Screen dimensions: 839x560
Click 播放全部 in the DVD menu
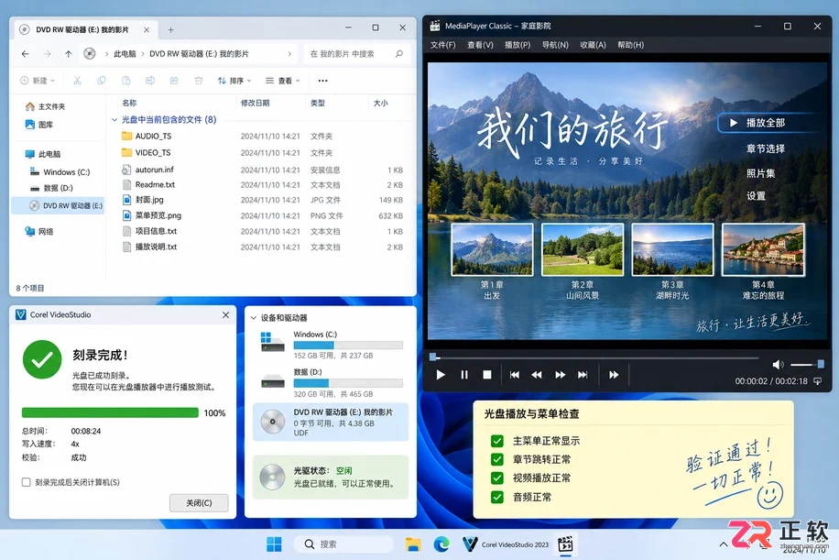(765, 123)
